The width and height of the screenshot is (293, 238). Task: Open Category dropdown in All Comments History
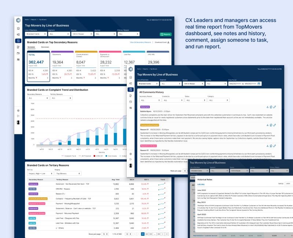click(218, 100)
